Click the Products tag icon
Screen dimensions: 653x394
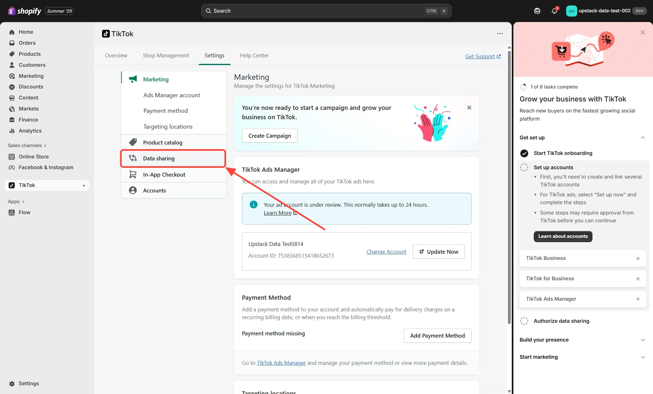pos(12,54)
